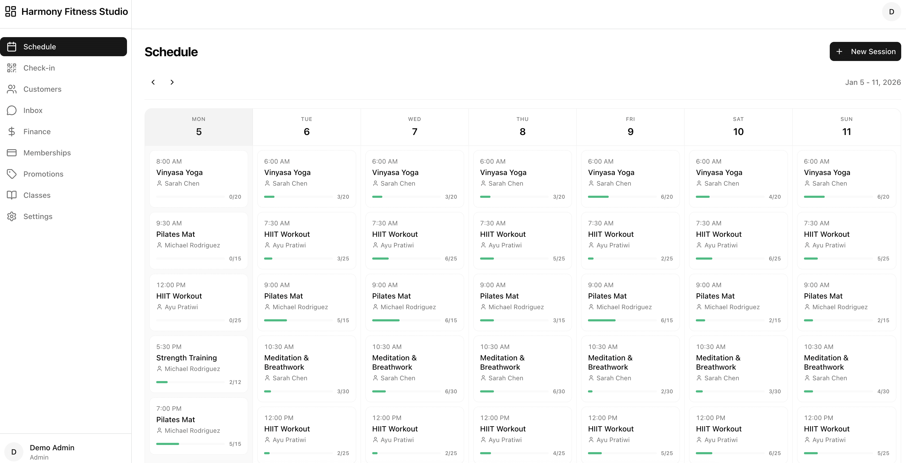Click the Harmony Fitness Studio logo icon
The width and height of the screenshot is (906, 463).
[x=11, y=11]
